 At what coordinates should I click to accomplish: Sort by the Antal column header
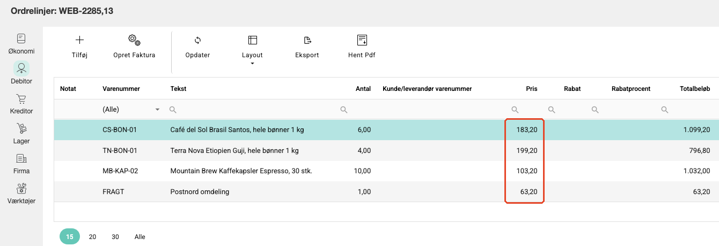(x=363, y=89)
